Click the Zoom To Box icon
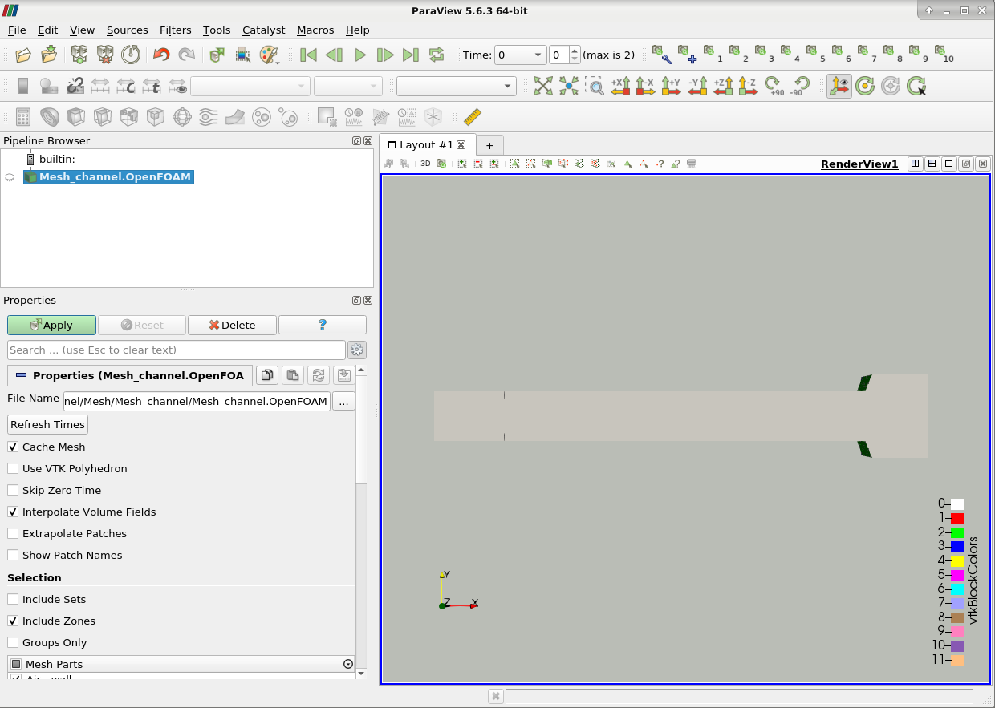Viewport: 995px width, 708px height. pyautogui.click(x=594, y=86)
